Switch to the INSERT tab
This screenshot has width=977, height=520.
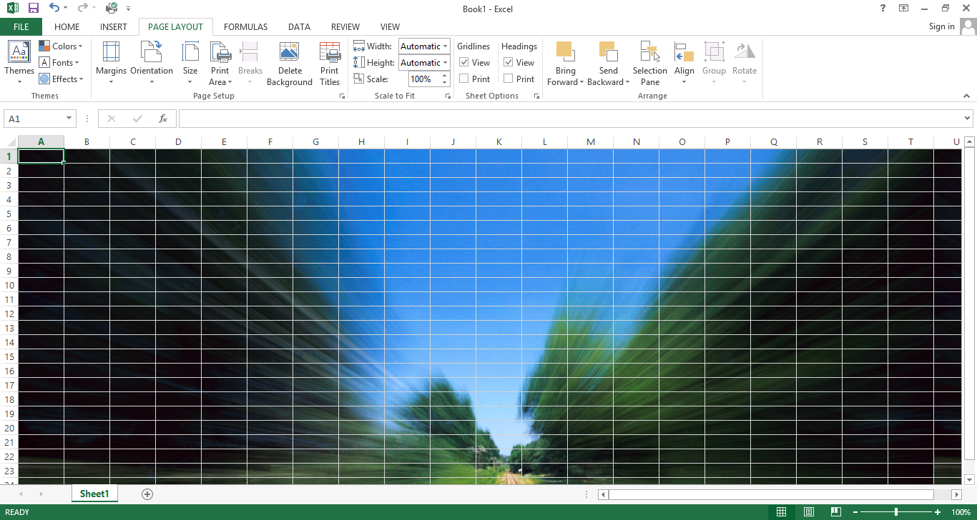click(x=114, y=27)
